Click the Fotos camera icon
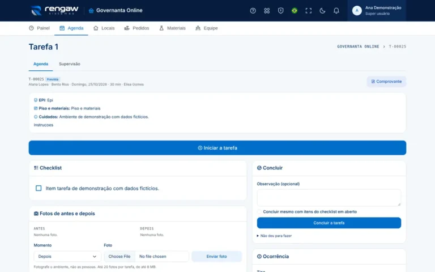 (36, 214)
